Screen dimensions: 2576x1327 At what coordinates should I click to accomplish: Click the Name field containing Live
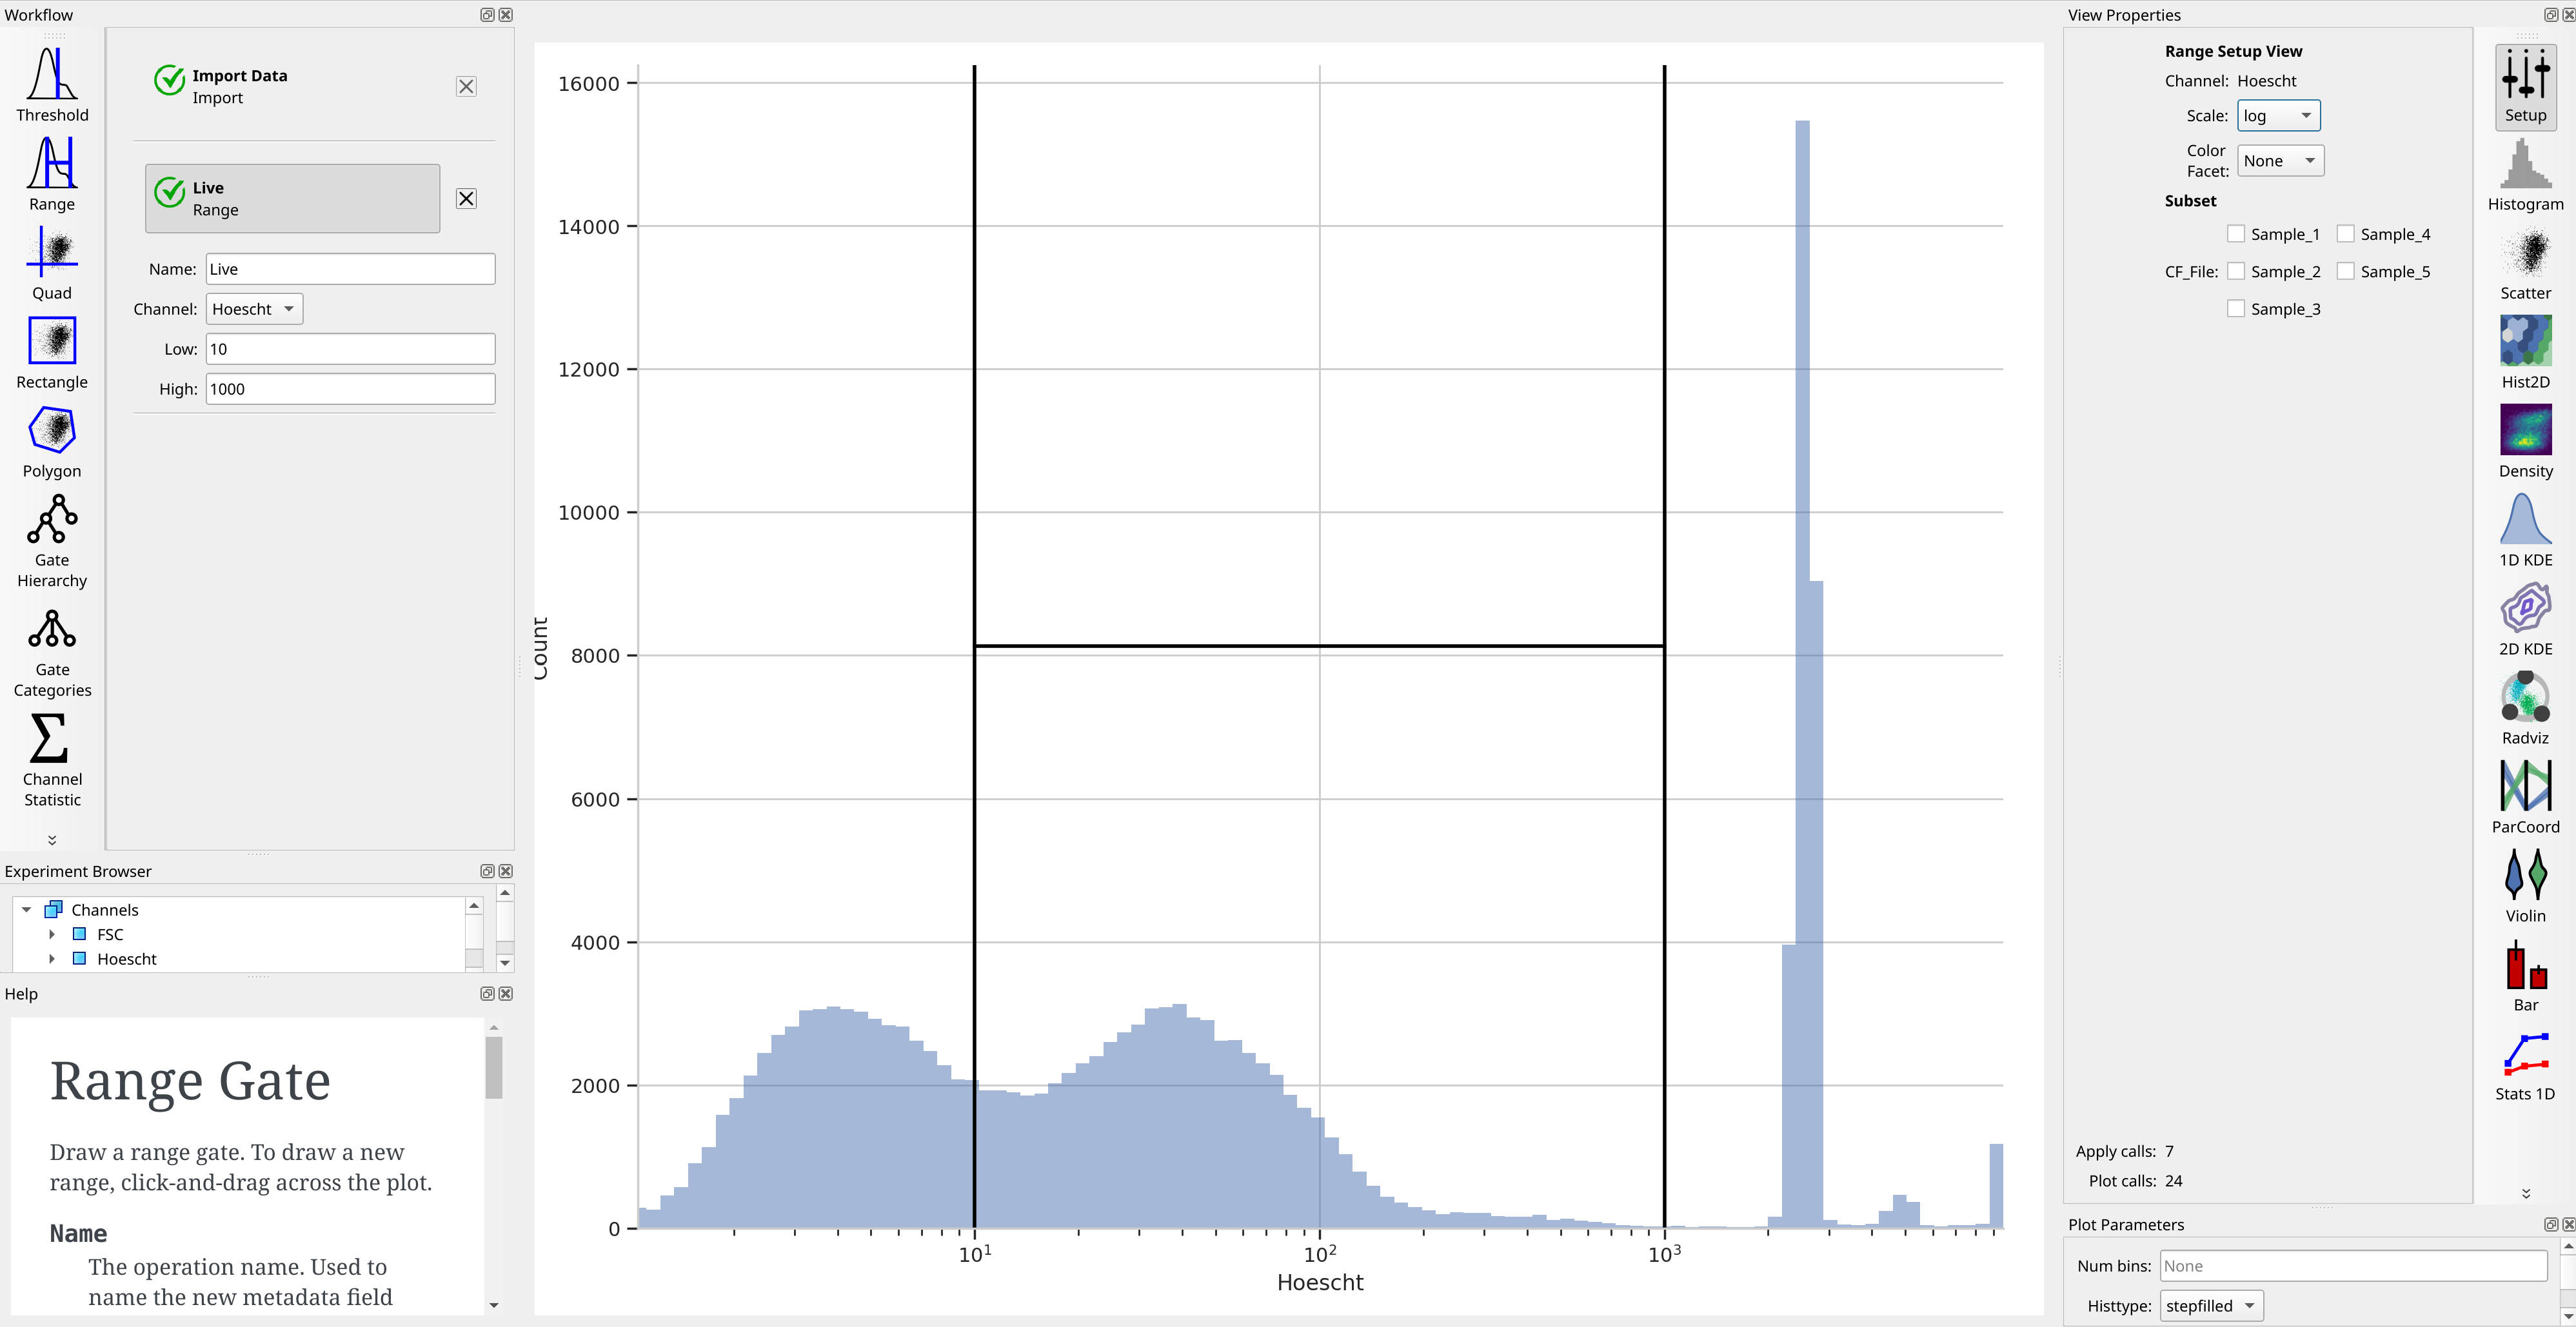[350, 269]
